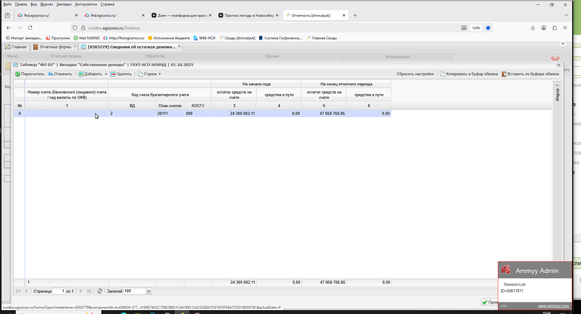Open the Журнал browser menu

click(47, 4)
